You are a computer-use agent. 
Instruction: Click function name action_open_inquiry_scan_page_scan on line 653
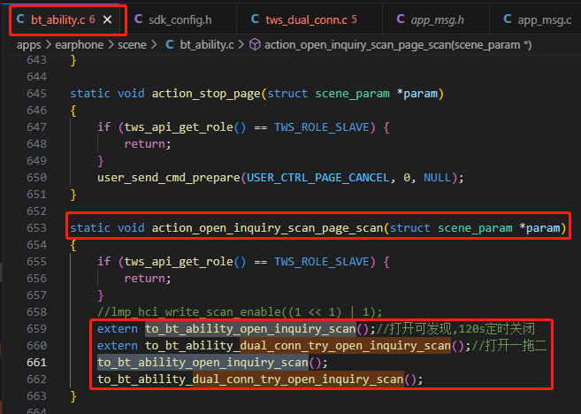tap(268, 228)
